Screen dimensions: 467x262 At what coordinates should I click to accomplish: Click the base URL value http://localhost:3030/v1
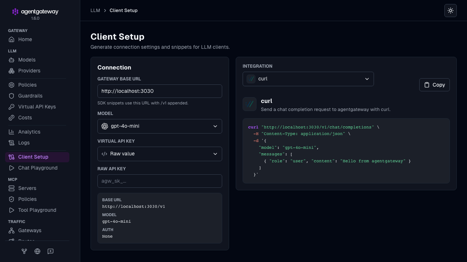click(134, 206)
